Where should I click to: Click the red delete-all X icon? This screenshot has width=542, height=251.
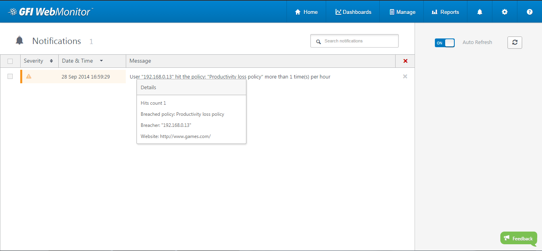click(405, 61)
